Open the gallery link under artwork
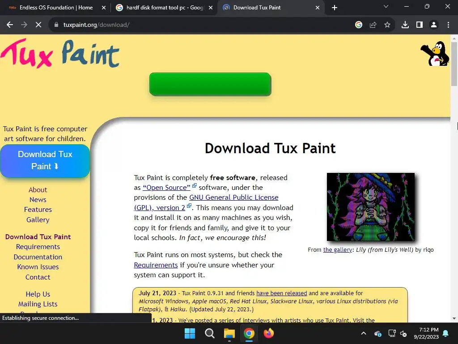Image resolution: width=458 pixels, height=344 pixels. [337, 250]
